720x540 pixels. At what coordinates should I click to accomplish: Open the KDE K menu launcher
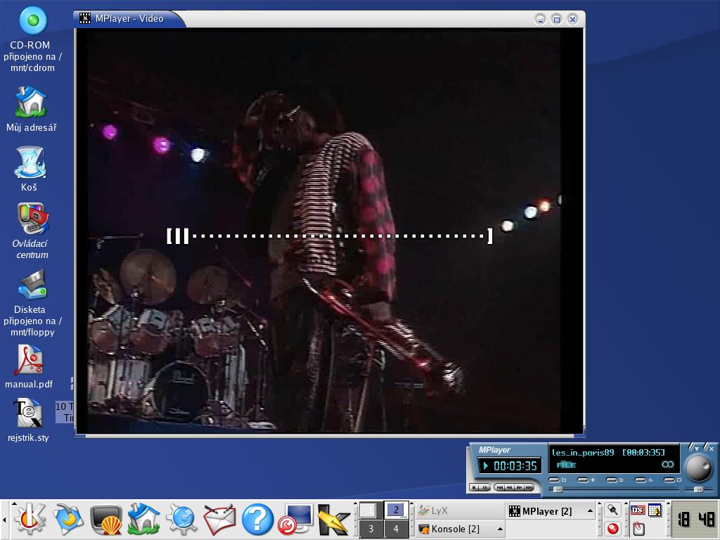[30, 520]
